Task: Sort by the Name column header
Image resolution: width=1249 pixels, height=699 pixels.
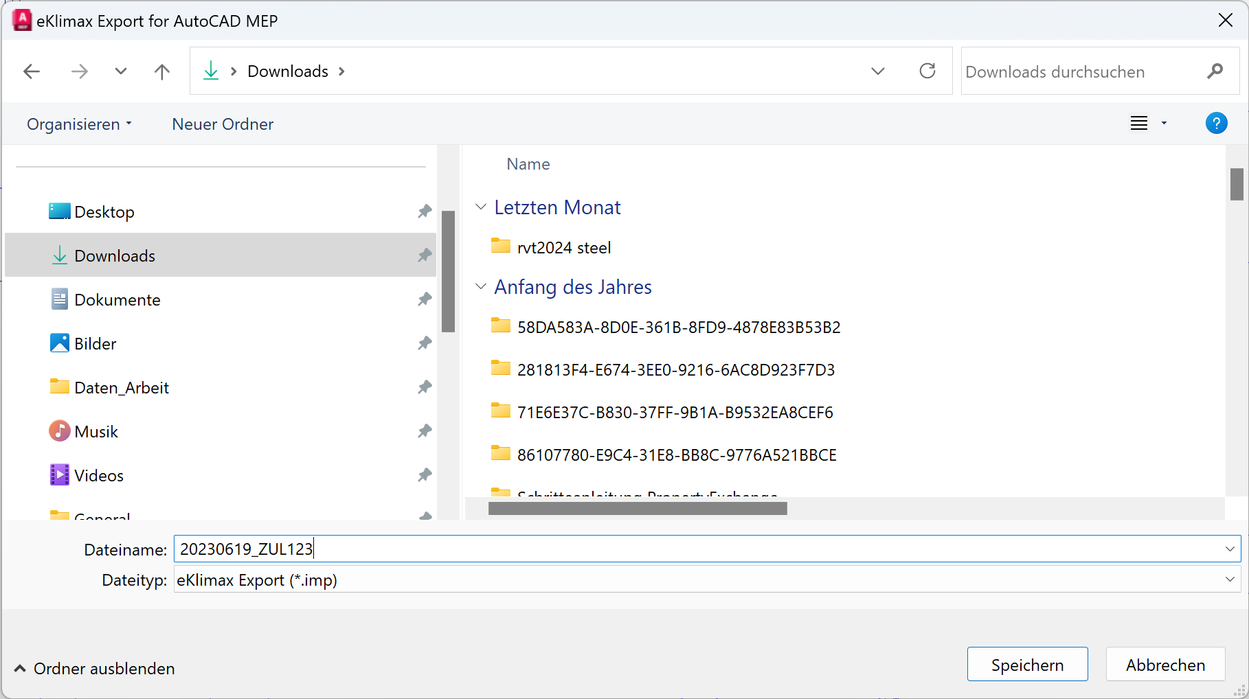Action: [528, 164]
